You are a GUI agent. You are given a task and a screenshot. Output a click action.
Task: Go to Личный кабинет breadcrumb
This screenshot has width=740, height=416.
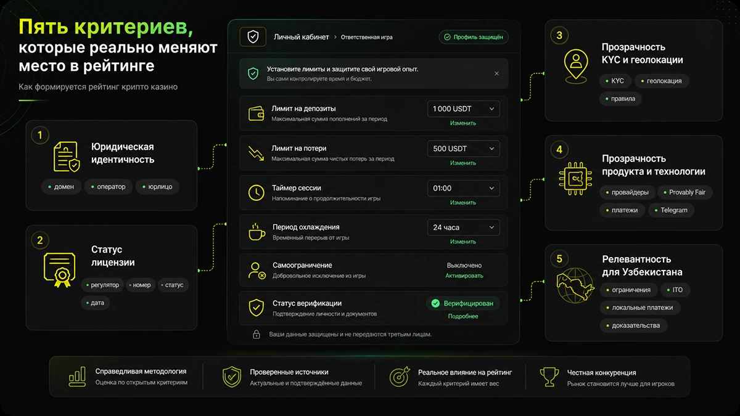pyautogui.click(x=302, y=37)
